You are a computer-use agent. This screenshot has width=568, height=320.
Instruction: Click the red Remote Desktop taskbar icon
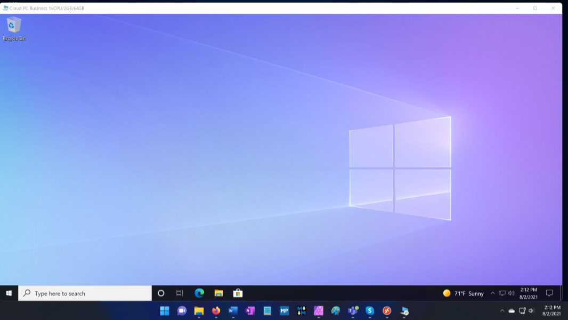tap(387, 310)
